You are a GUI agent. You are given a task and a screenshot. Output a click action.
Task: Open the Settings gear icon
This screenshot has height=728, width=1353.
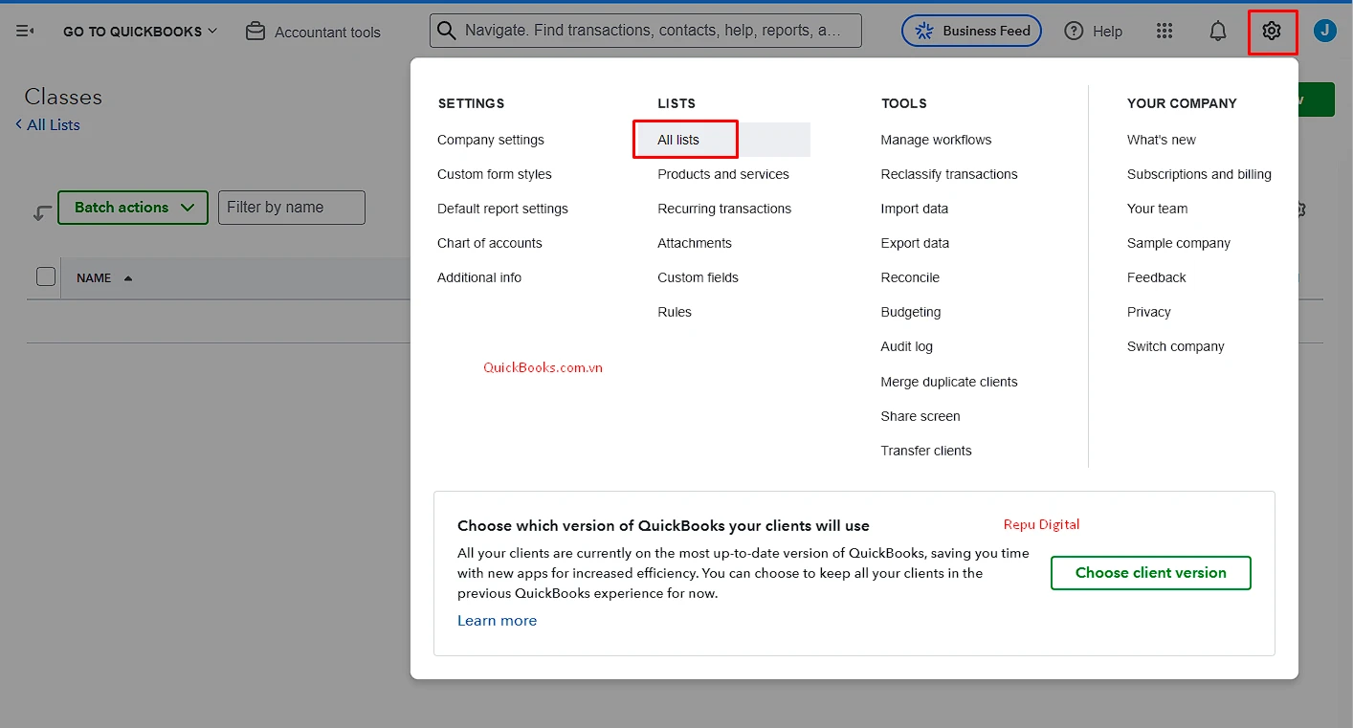[x=1273, y=30]
